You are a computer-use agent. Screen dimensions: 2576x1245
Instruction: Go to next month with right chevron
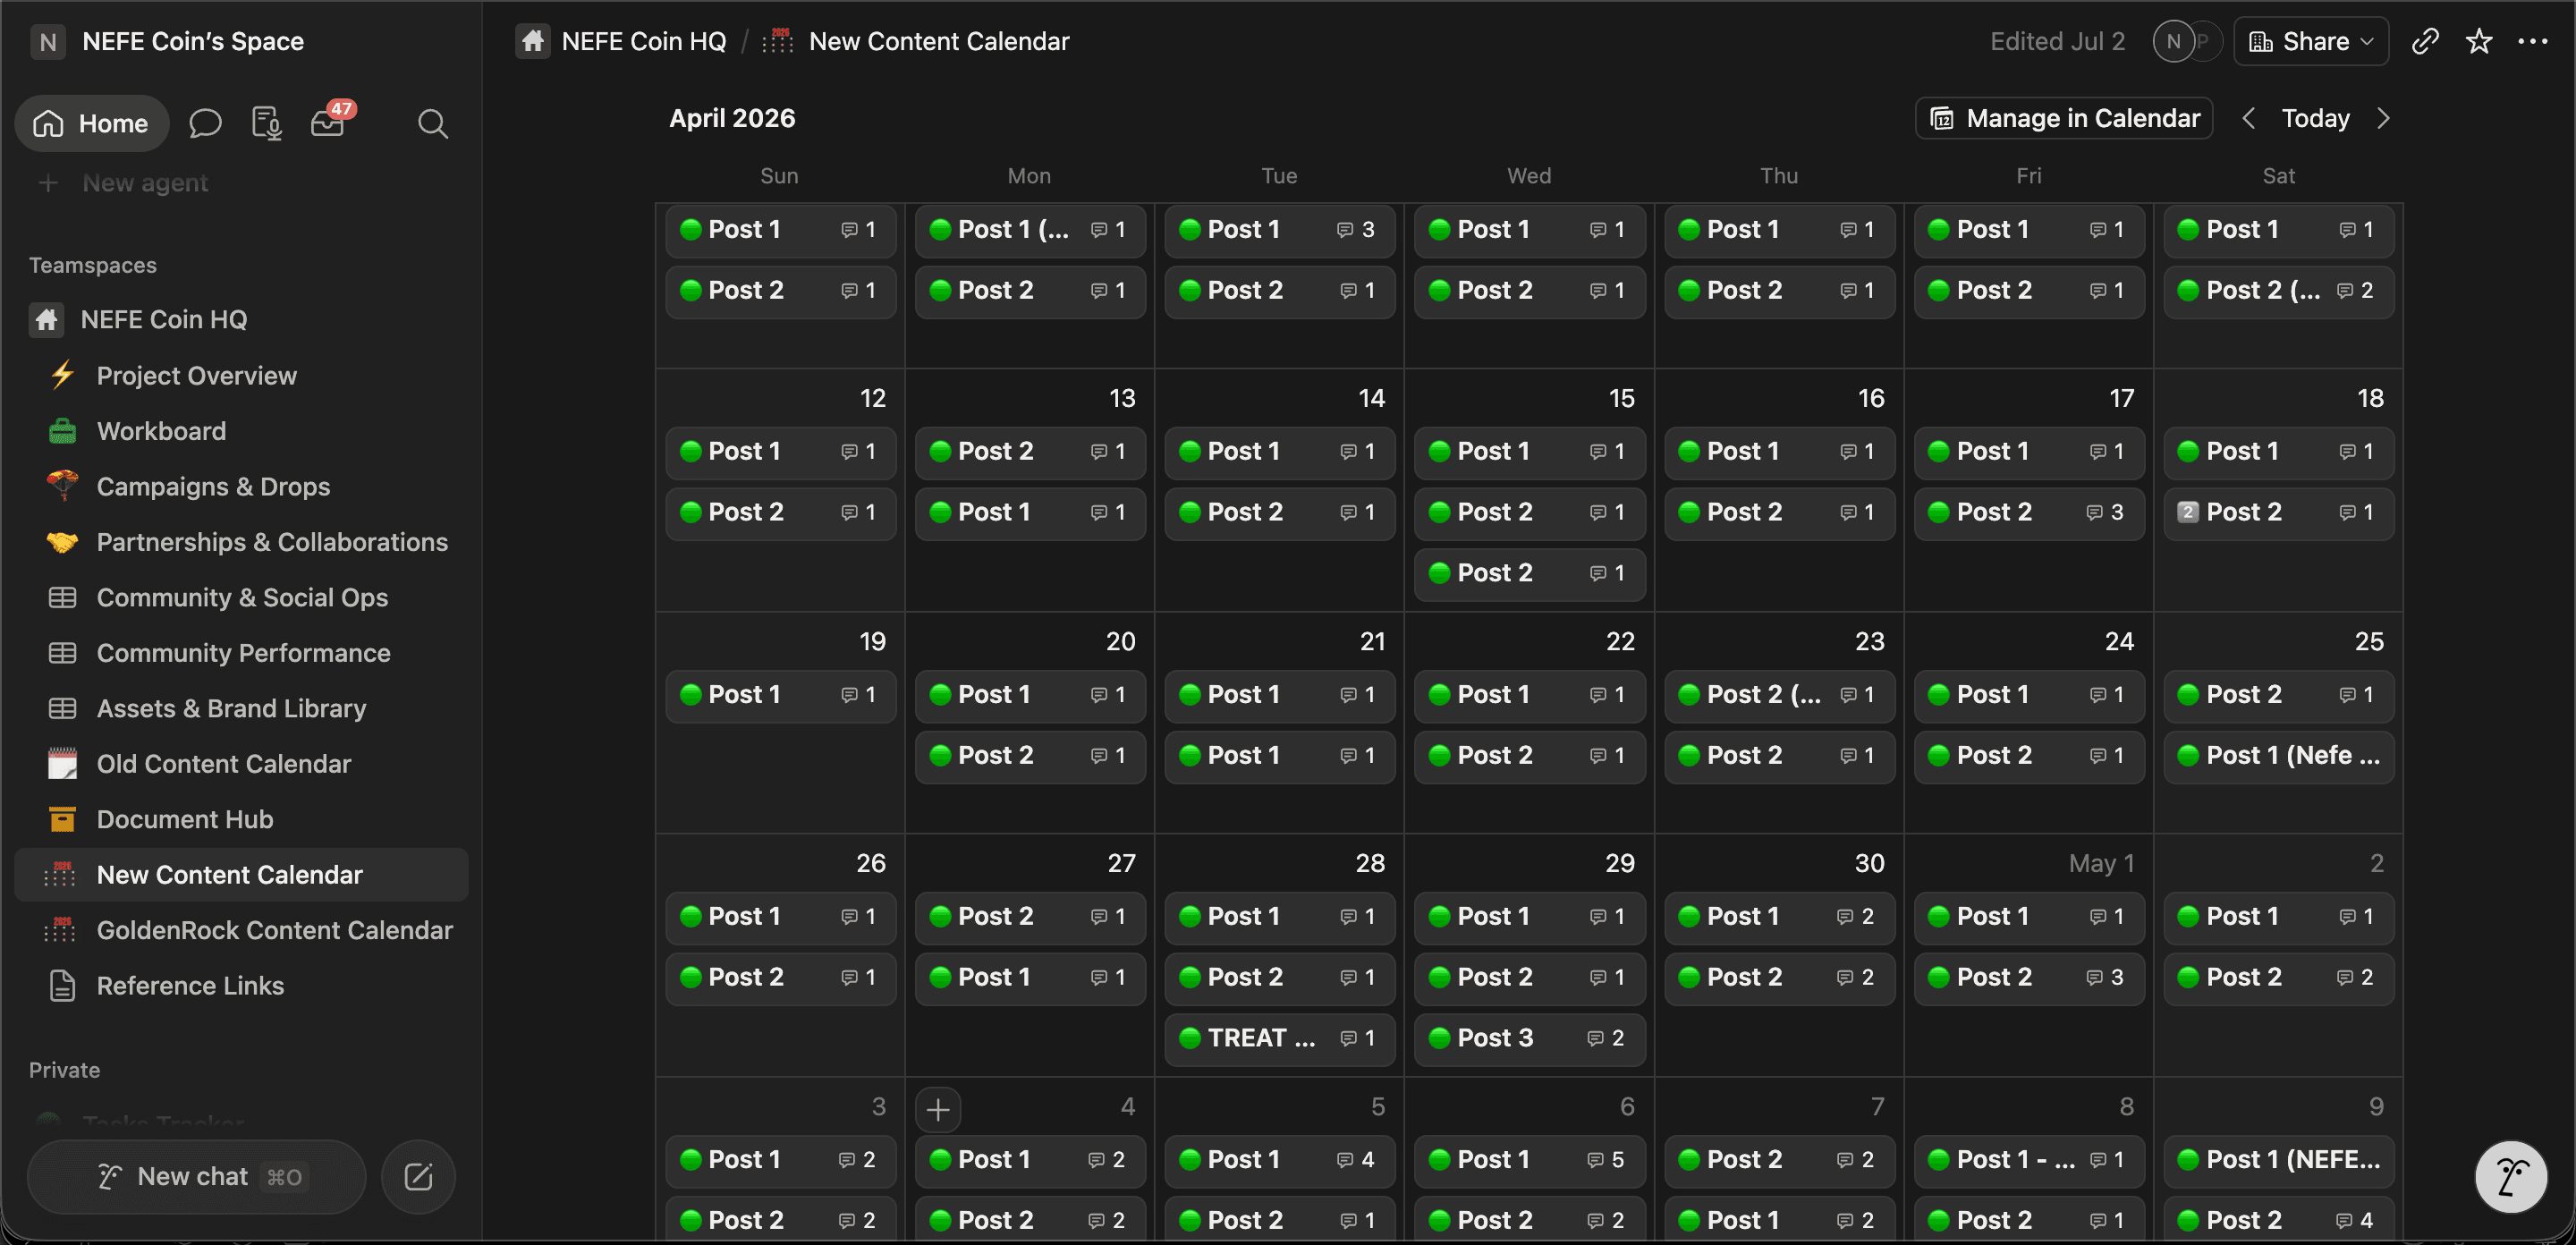(x=2383, y=118)
